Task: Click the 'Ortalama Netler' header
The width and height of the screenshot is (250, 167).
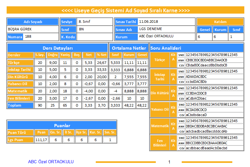Action: pos(129,48)
